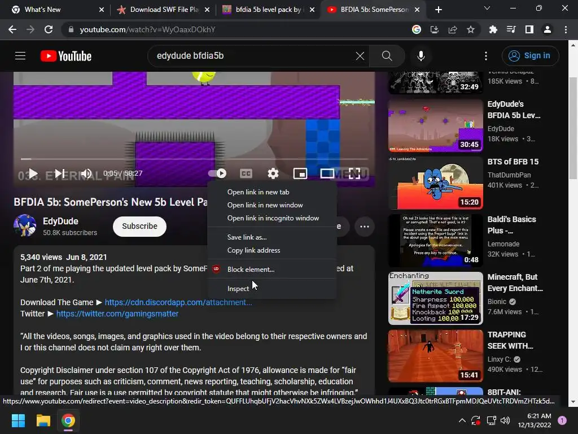This screenshot has width=578, height=434.
Task: Choose Open link in new tab
Action: 272,192
